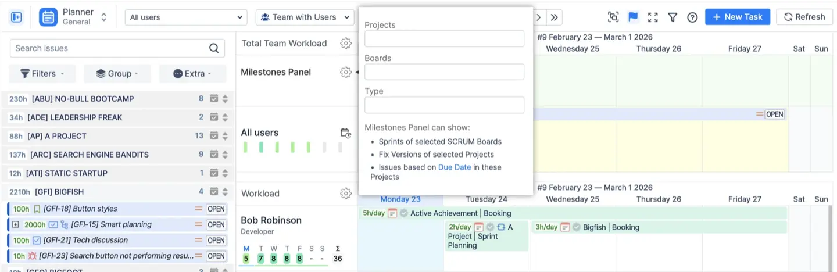
Task: Jump forward with double-arrow button
Action: 555,17
